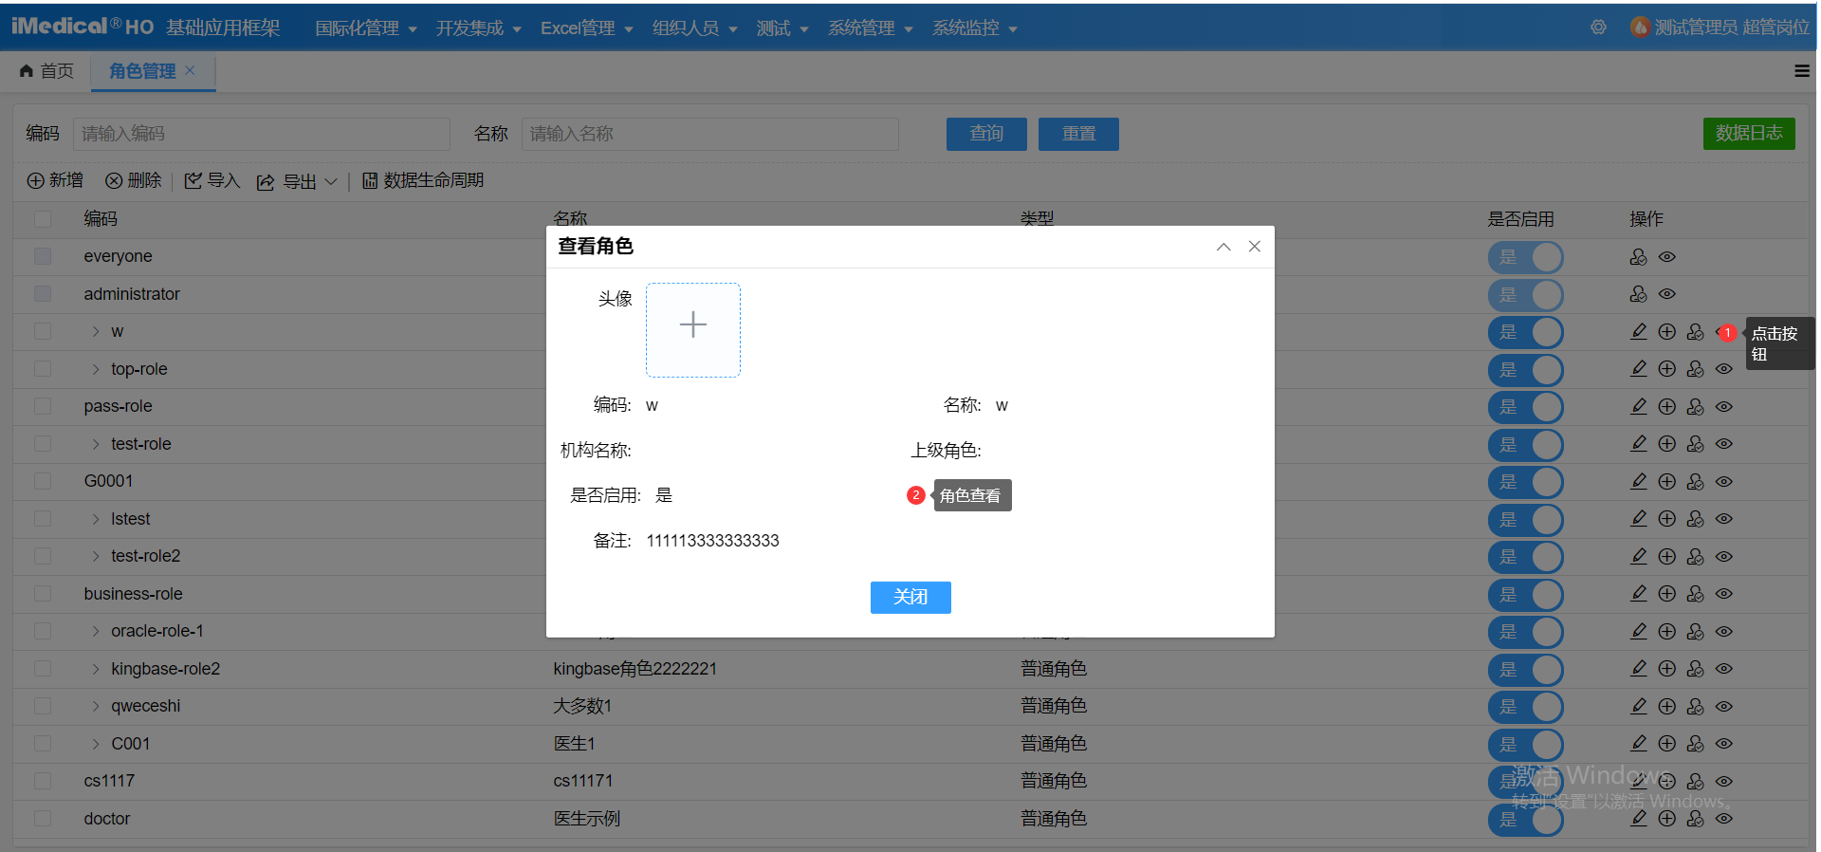This screenshot has width=1821, height=852.
Task: Open the 系统管理 menu
Action: [x=871, y=28]
